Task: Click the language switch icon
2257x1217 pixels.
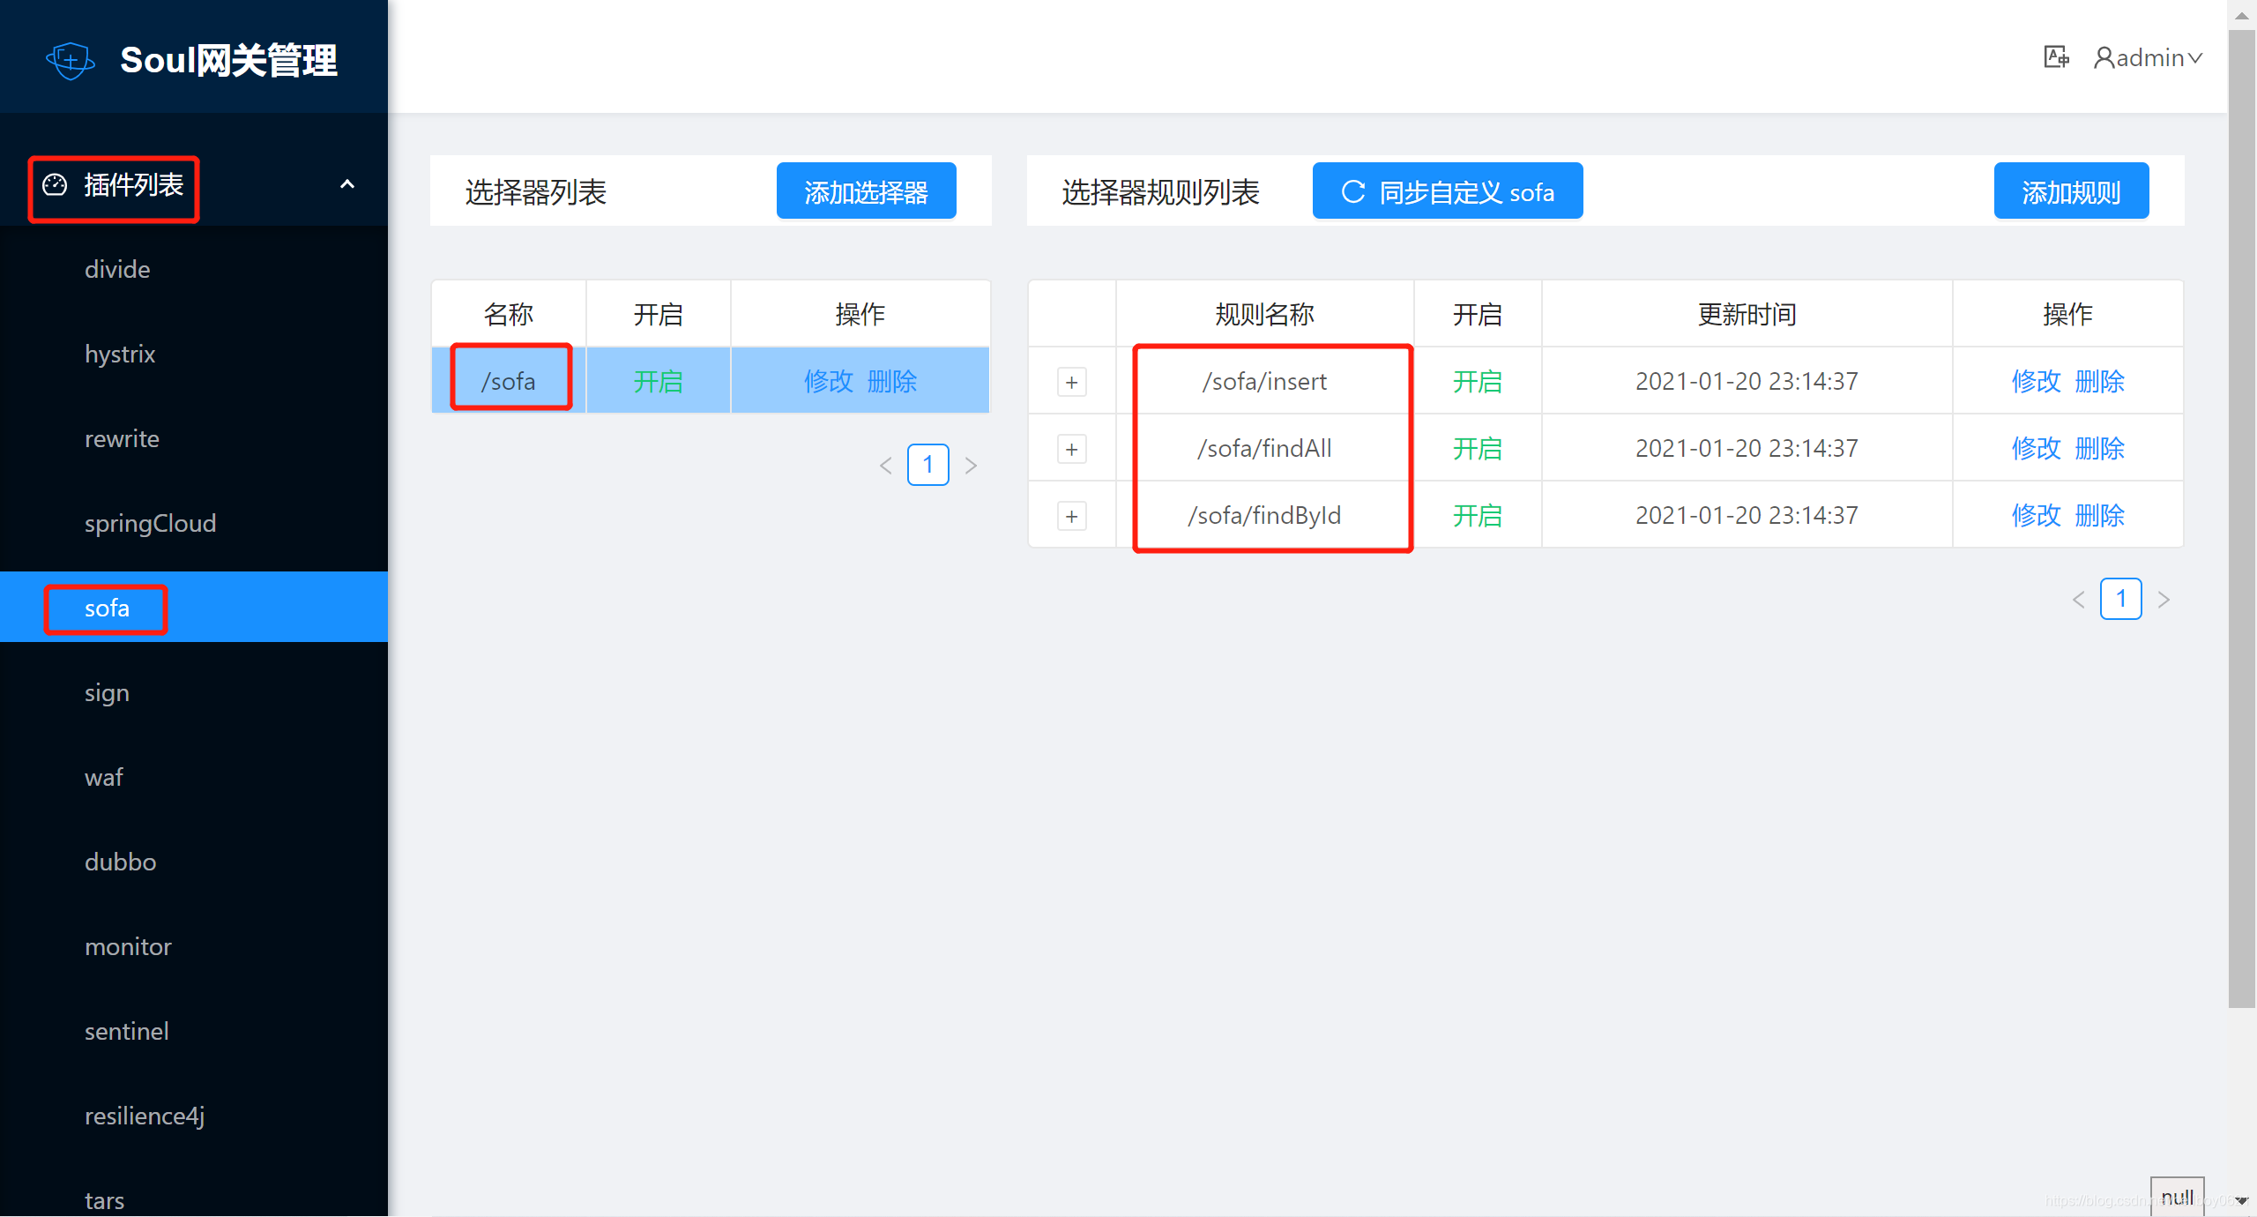Action: coord(2056,57)
